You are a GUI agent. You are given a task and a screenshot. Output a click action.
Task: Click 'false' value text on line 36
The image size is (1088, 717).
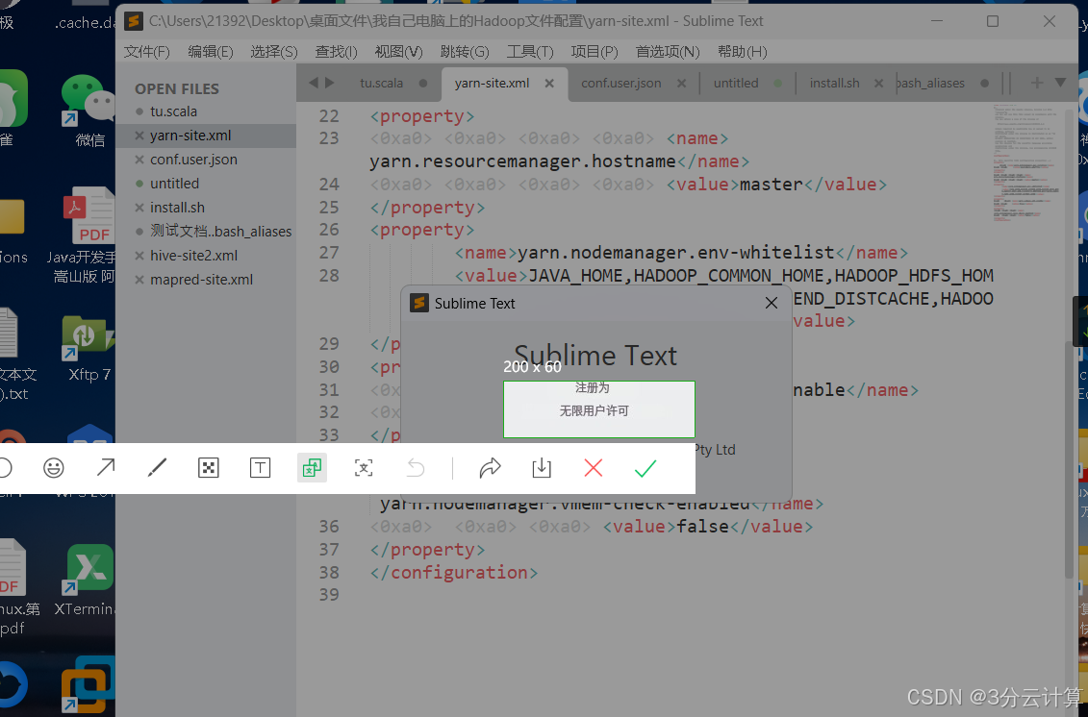(702, 527)
